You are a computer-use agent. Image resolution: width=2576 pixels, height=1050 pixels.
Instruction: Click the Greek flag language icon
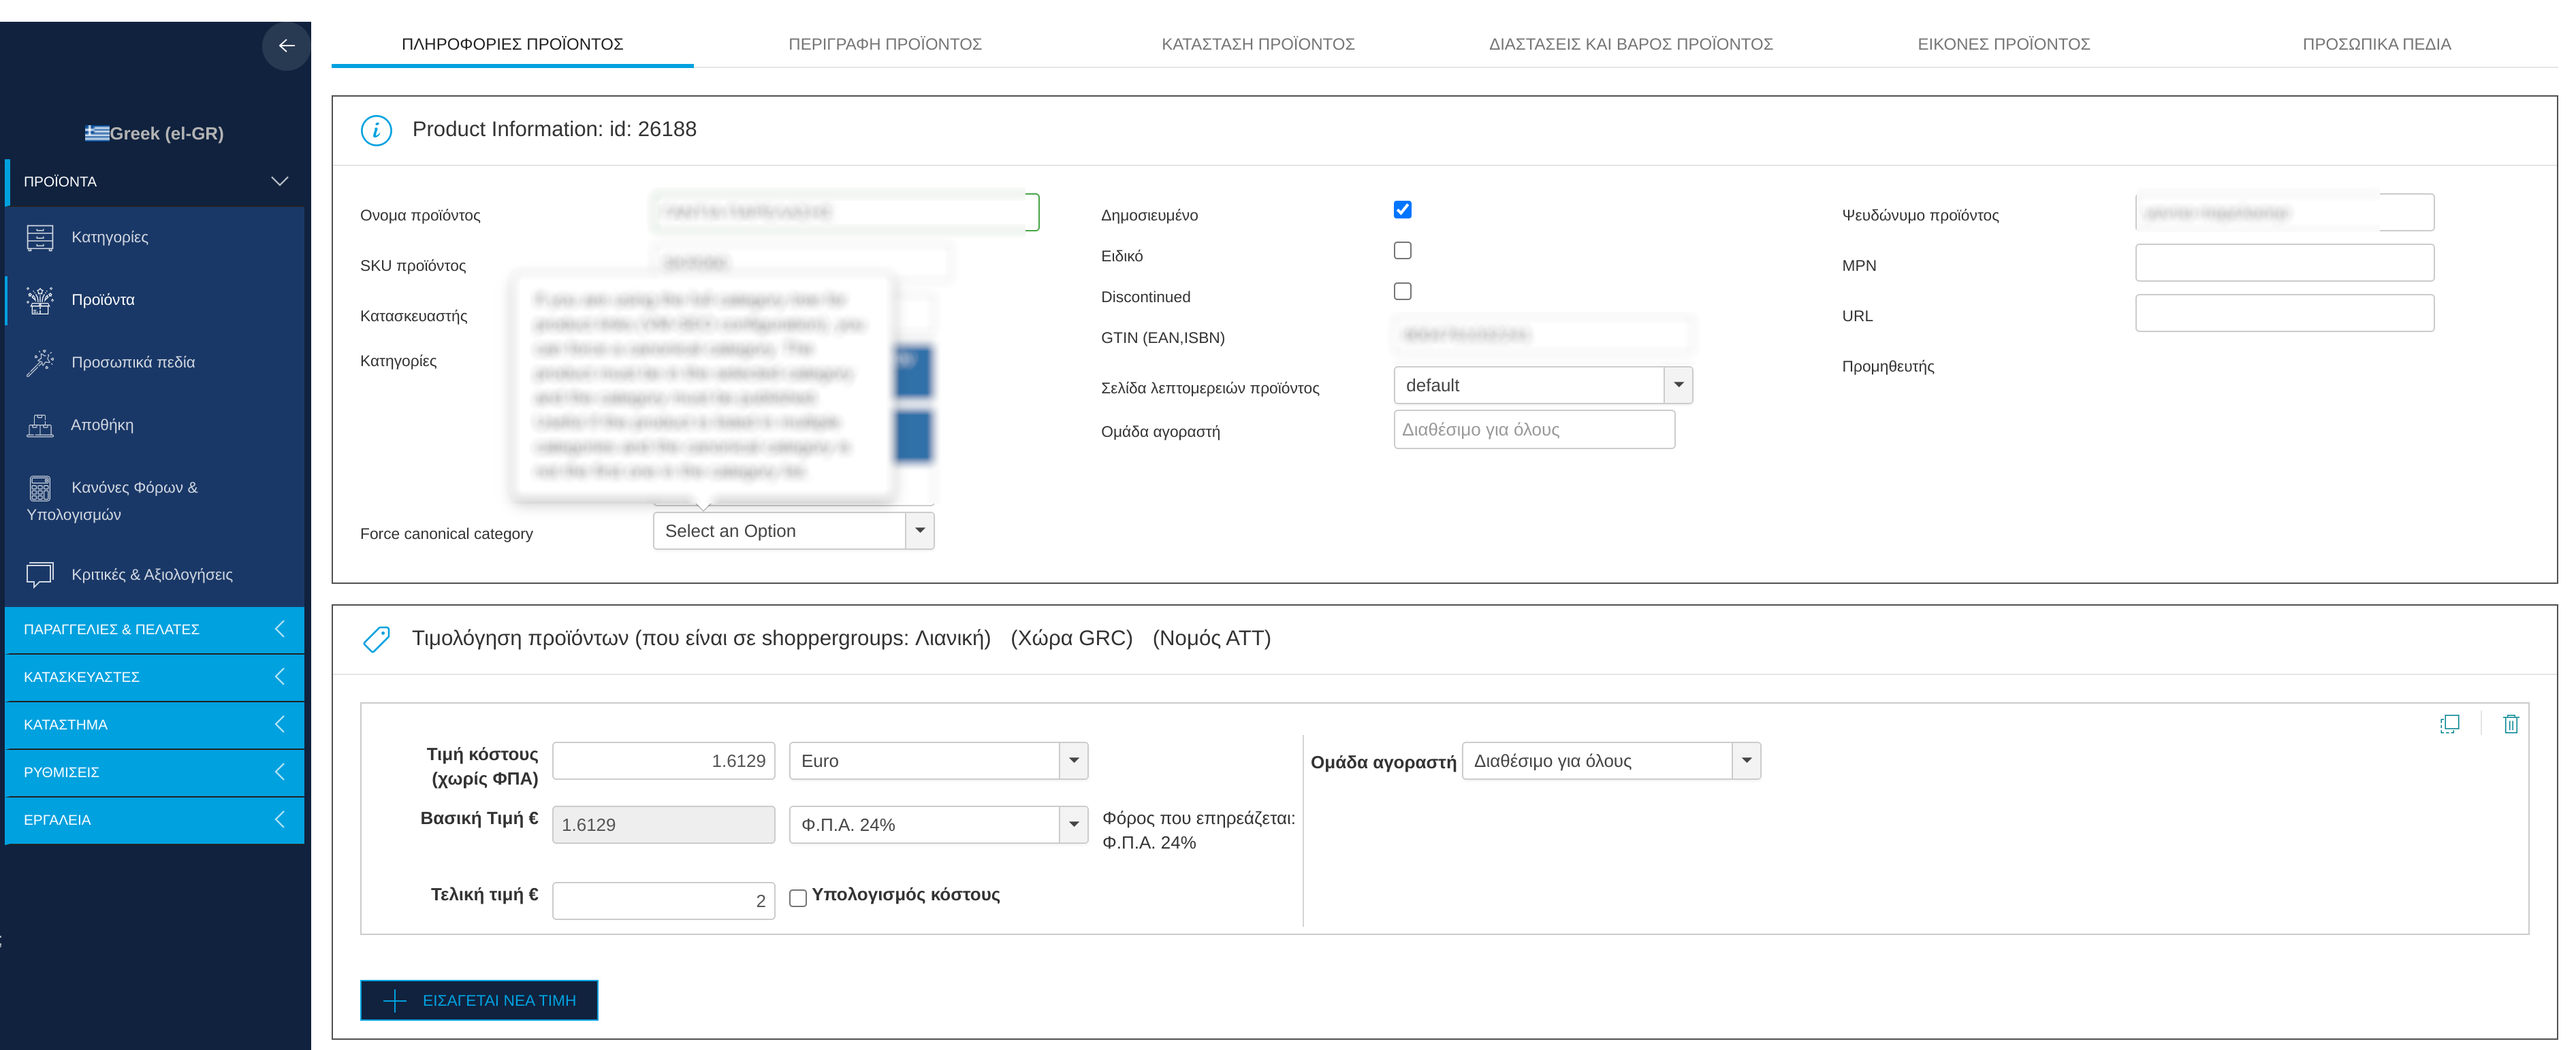97,133
